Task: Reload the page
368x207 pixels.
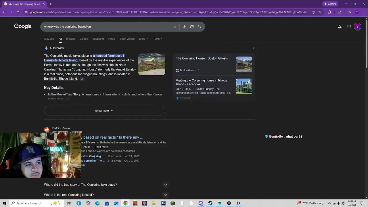Action: (18, 12)
